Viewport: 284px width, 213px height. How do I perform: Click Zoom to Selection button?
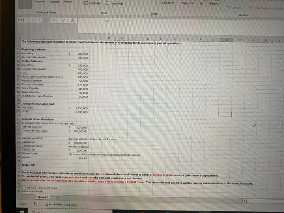coord(168,3)
